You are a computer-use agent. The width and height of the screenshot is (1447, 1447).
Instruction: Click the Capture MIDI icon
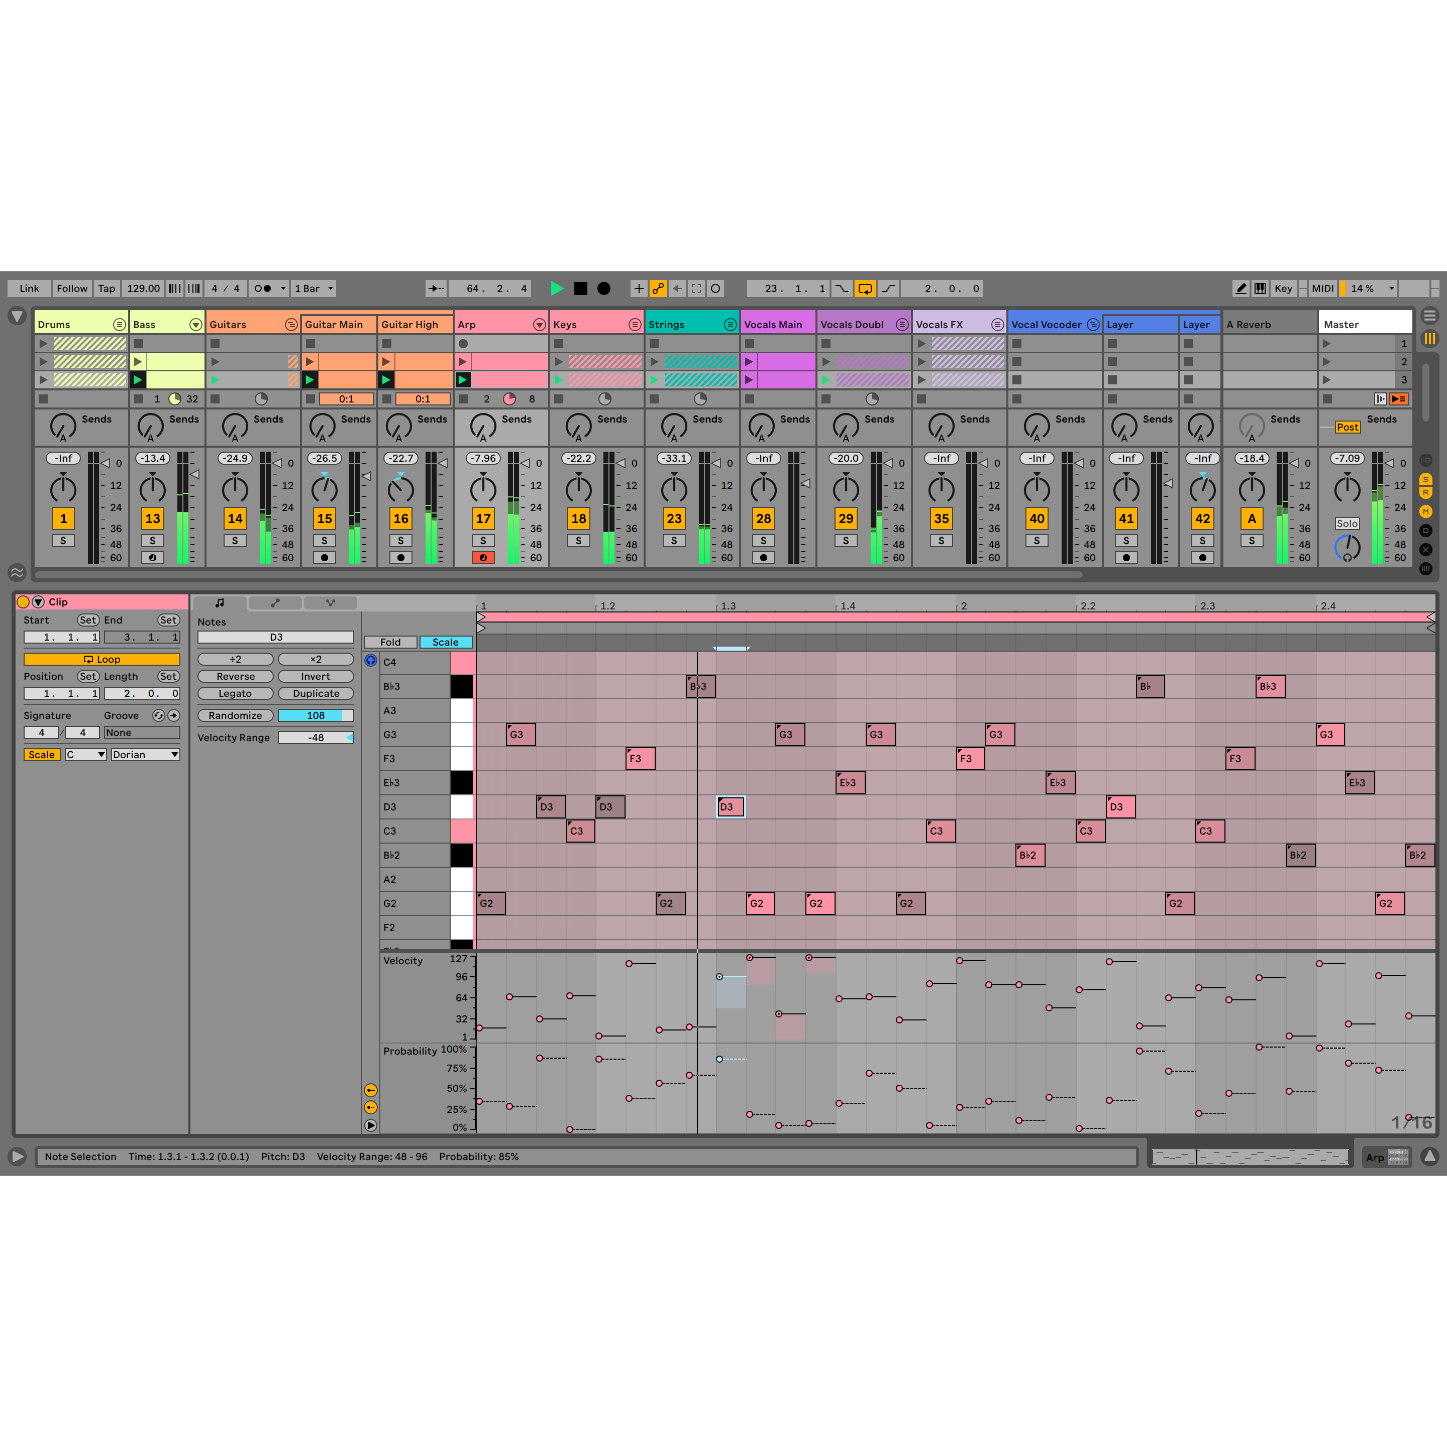point(696,288)
